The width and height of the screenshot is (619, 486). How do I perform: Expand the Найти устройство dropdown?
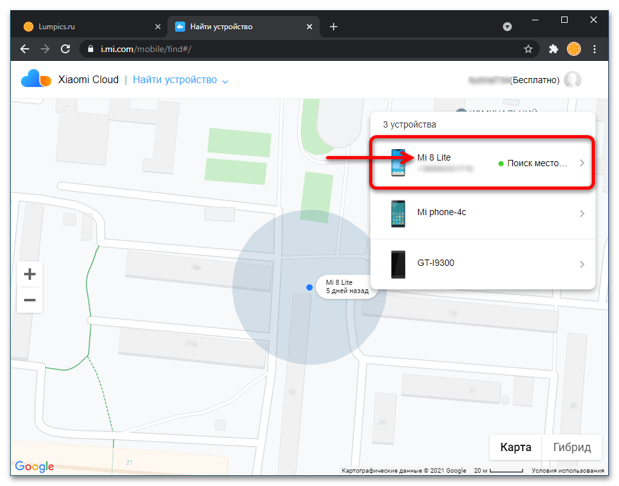(181, 80)
